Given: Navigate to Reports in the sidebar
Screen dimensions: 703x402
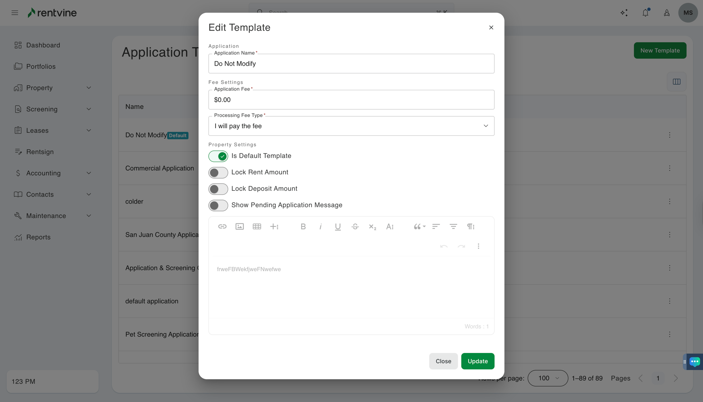Looking at the screenshot, I should click(38, 237).
